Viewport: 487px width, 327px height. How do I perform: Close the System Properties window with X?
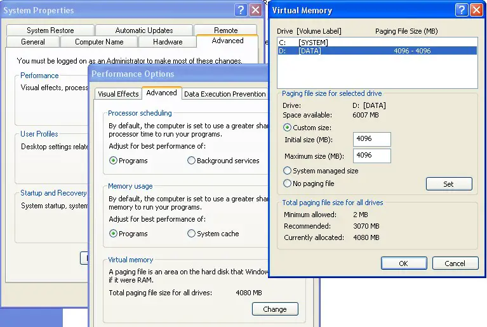tap(256, 10)
